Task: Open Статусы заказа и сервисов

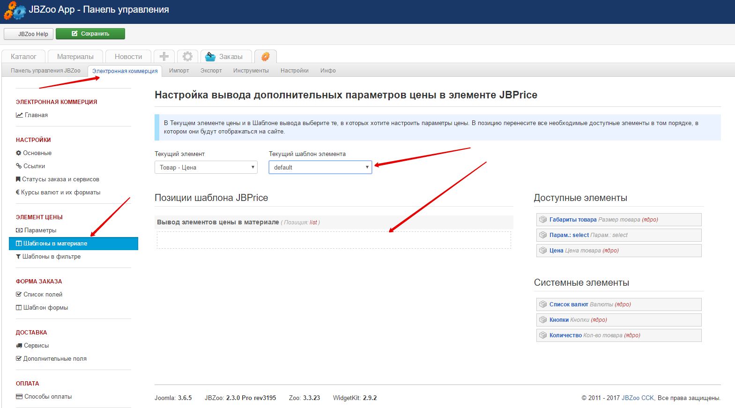Action: pos(58,179)
